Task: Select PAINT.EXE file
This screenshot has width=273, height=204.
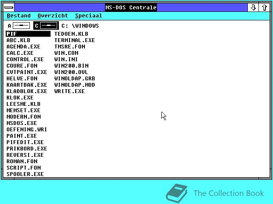Action: (22, 136)
